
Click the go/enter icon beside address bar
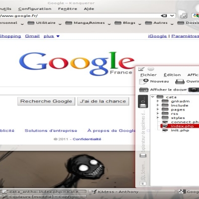click(184, 16)
